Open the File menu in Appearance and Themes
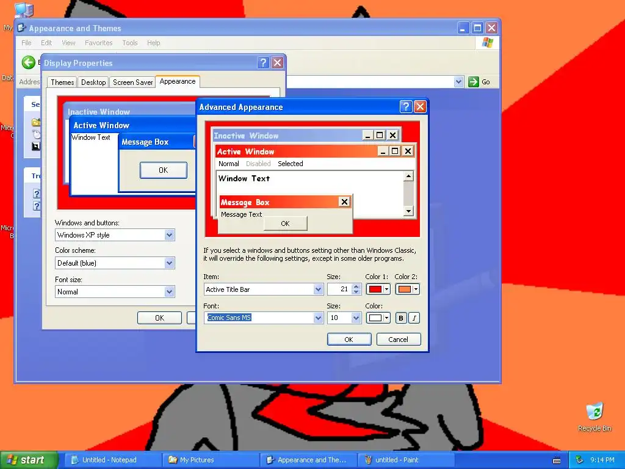The image size is (625, 469). [26, 43]
